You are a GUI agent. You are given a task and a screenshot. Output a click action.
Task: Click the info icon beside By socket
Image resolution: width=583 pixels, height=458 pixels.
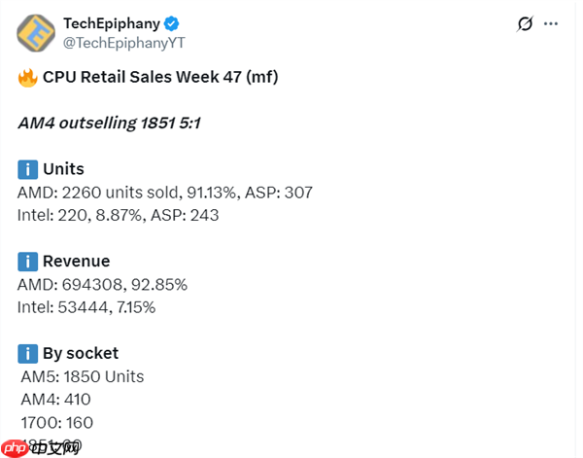click(x=27, y=353)
